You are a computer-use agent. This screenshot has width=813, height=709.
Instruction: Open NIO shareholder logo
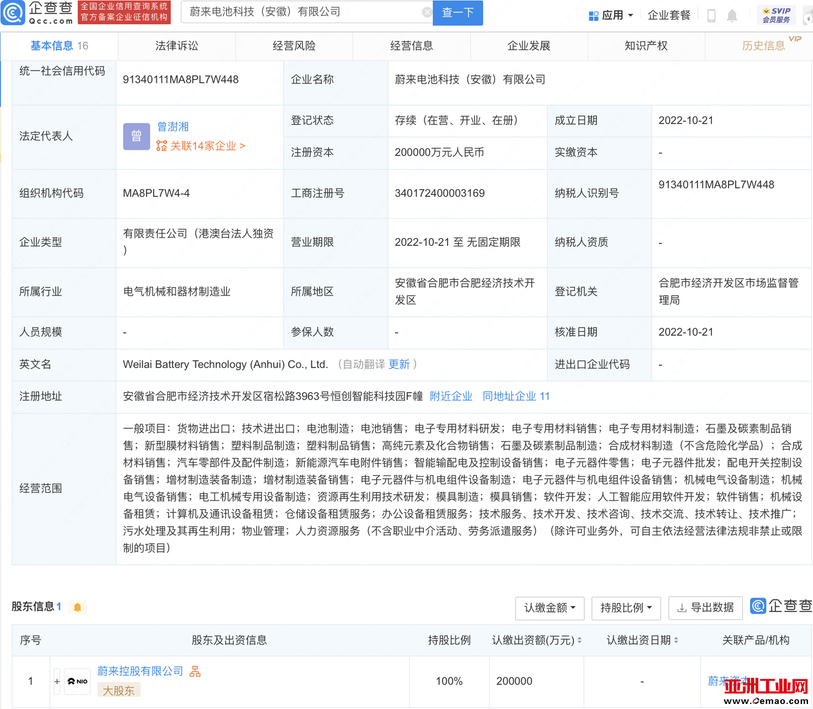[77, 681]
